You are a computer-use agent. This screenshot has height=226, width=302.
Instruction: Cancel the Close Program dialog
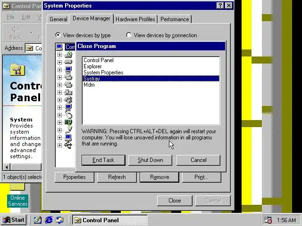tap(198, 160)
